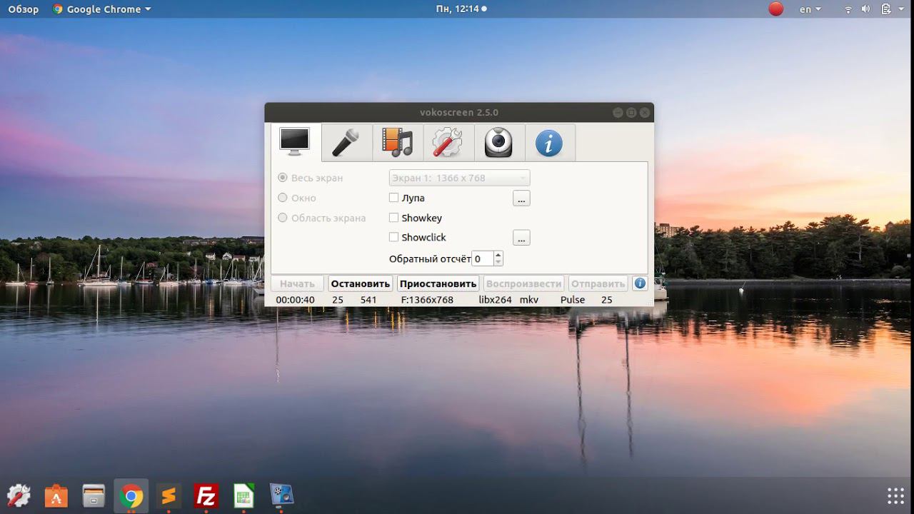Expand the Экран 1: 1366 x 768 dropdown
Viewport: 914px width, 514px height.
click(459, 178)
